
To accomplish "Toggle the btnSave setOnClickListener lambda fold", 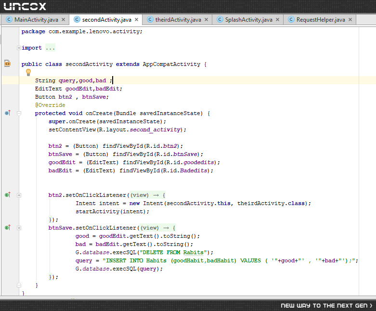I will click(19, 228).
